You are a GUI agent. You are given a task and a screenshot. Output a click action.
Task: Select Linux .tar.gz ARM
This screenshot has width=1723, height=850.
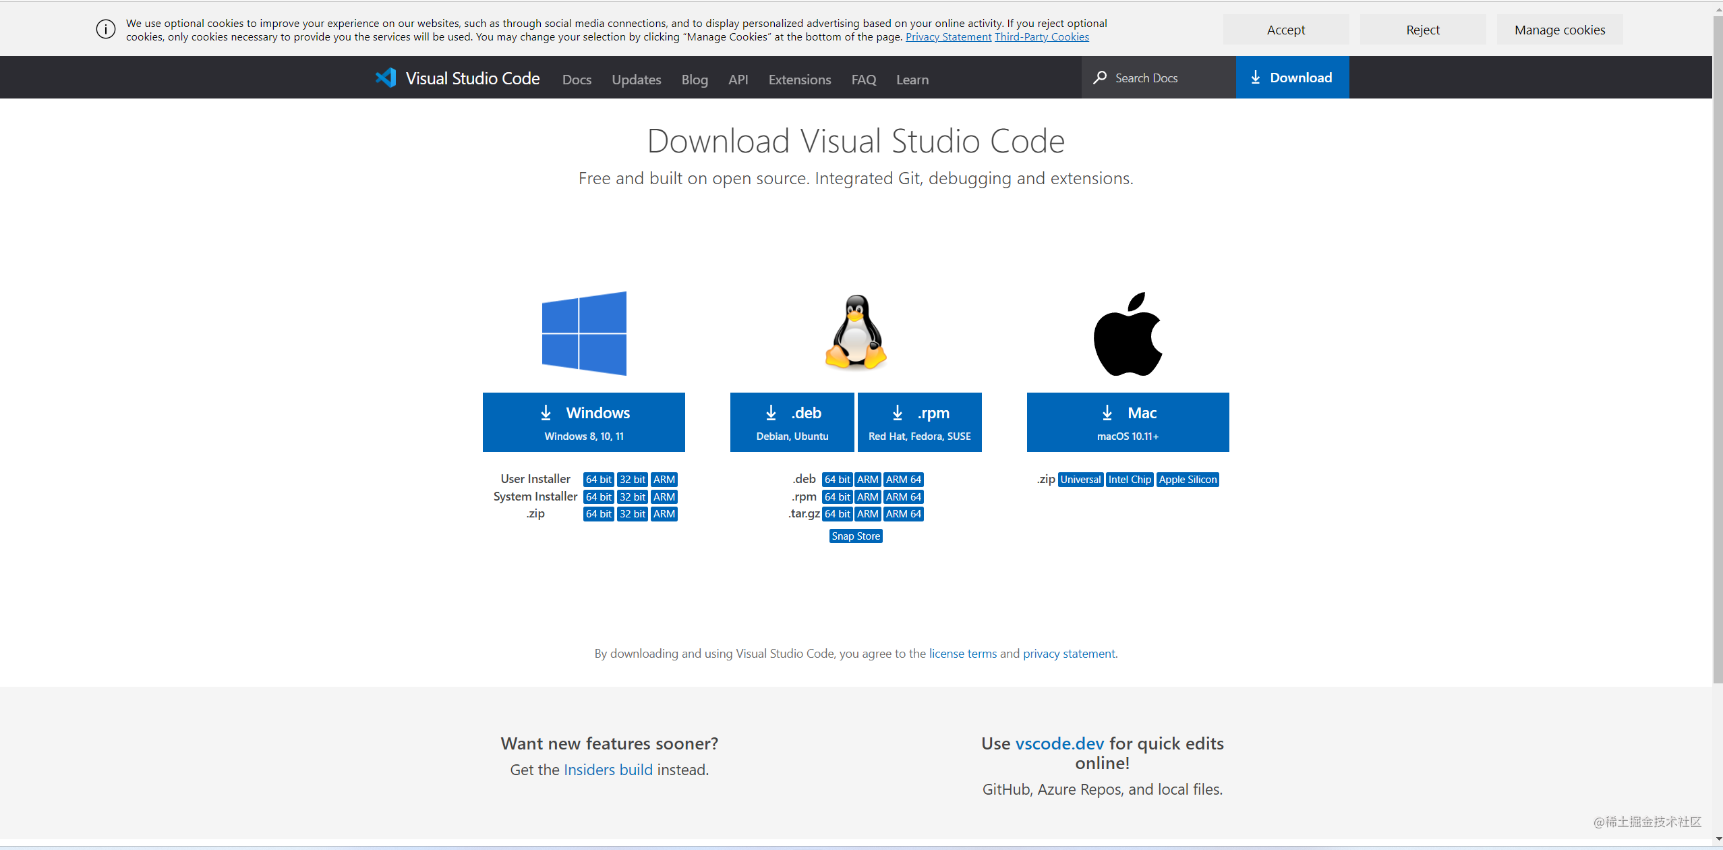(868, 514)
